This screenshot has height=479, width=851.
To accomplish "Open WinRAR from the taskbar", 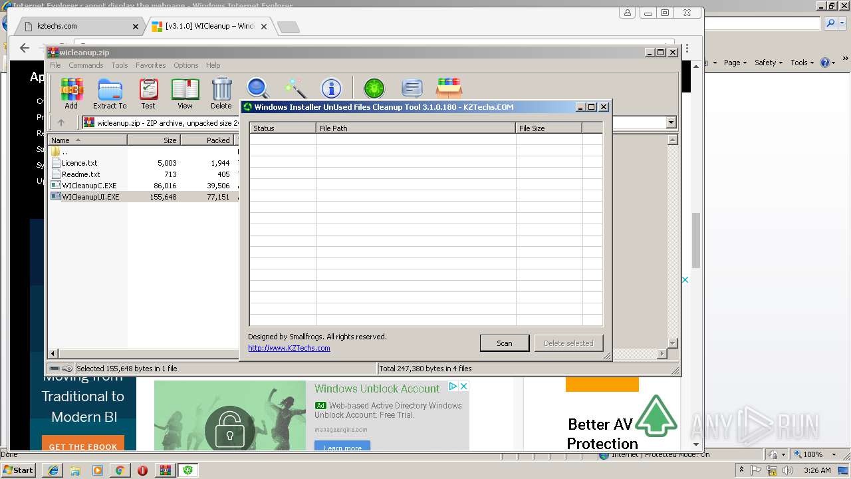I will click(165, 470).
